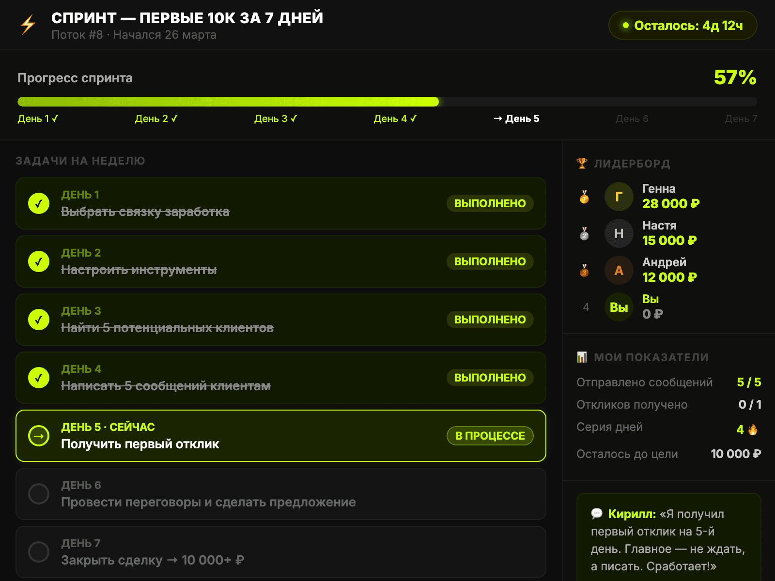This screenshot has height=581, width=775.
Task: Open task Провести переговоры и сделать предложение
Action: point(281,494)
